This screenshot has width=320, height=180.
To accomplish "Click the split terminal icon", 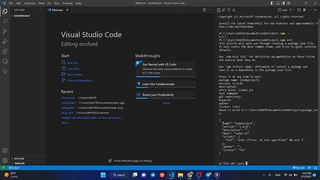I will click(x=299, y=10).
